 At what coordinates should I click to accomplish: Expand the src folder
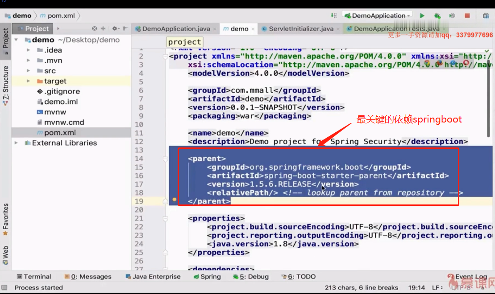click(28, 70)
